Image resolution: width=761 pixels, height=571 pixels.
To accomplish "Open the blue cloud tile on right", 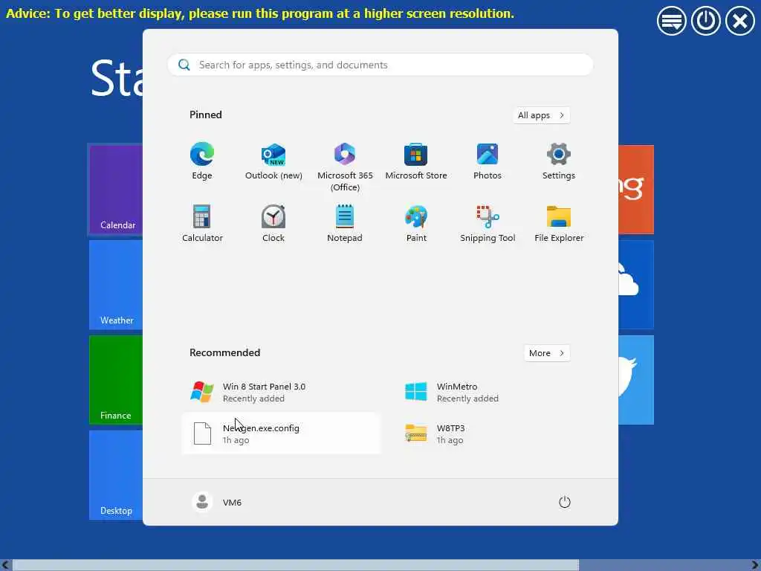I will pyautogui.click(x=636, y=285).
